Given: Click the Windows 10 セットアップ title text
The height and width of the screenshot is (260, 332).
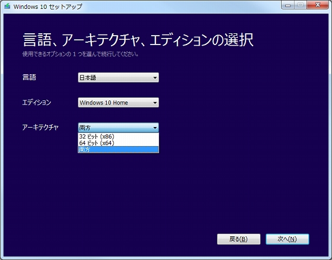Looking at the screenshot, I should [x=48, y=7].
